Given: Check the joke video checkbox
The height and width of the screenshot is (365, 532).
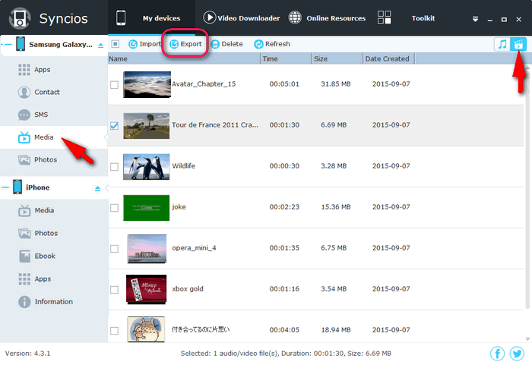Looking at the screenshot, I should coord(114,208).
